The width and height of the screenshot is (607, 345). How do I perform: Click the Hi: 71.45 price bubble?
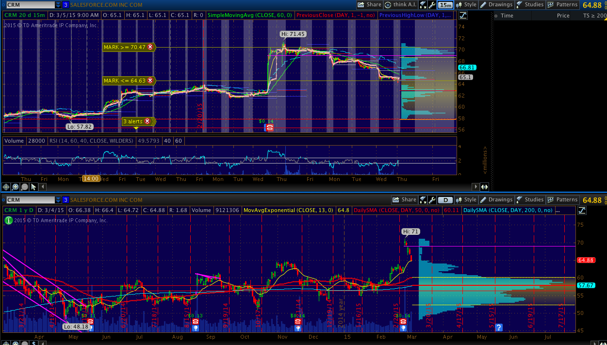pyautogui.click(x=293, y=34)
